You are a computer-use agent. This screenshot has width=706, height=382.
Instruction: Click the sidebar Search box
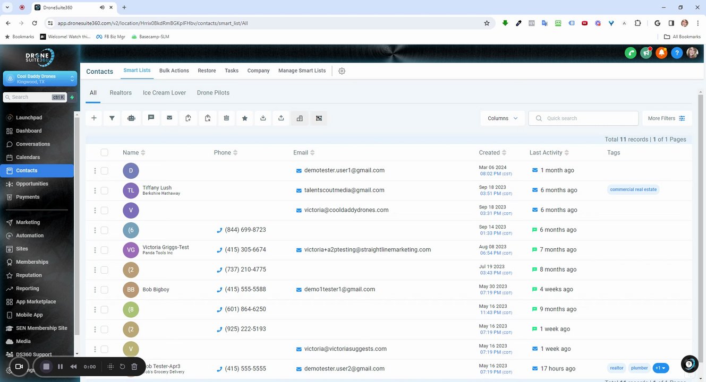[x=35, y=97]
